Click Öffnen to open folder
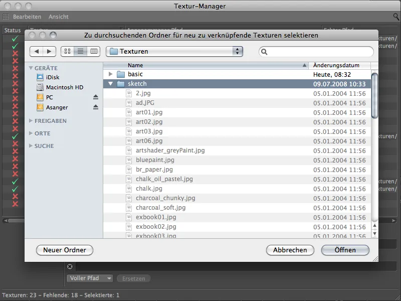This screenshot has width=401, height=301. (x=345, y=250)
